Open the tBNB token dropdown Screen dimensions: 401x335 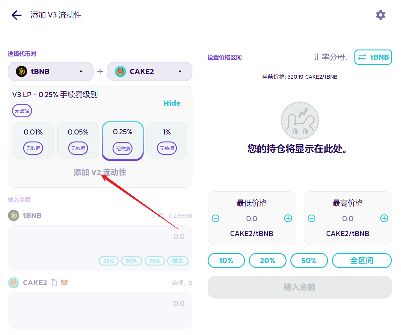pos(51,71)
